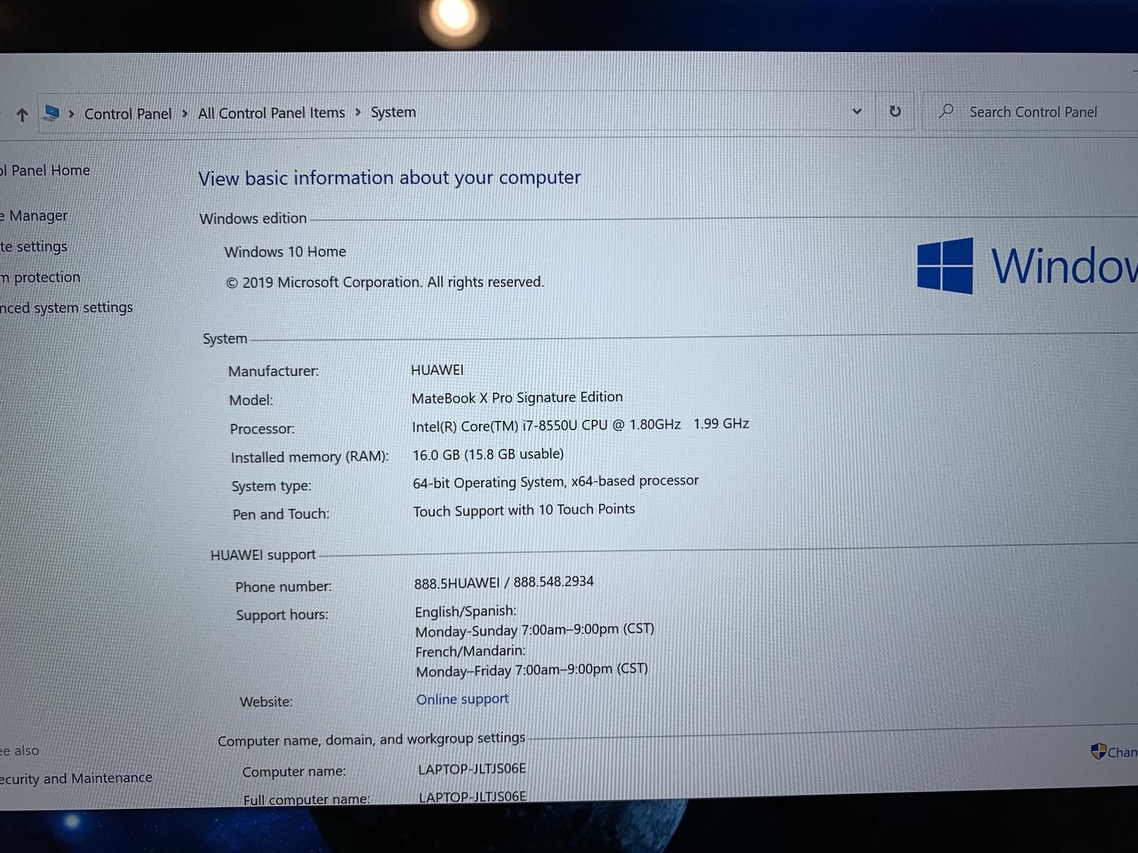This screenshot has height=853, width=1138.
Task: Click the 'HUAWEI support' section header
Action: (x=263, y=555)
